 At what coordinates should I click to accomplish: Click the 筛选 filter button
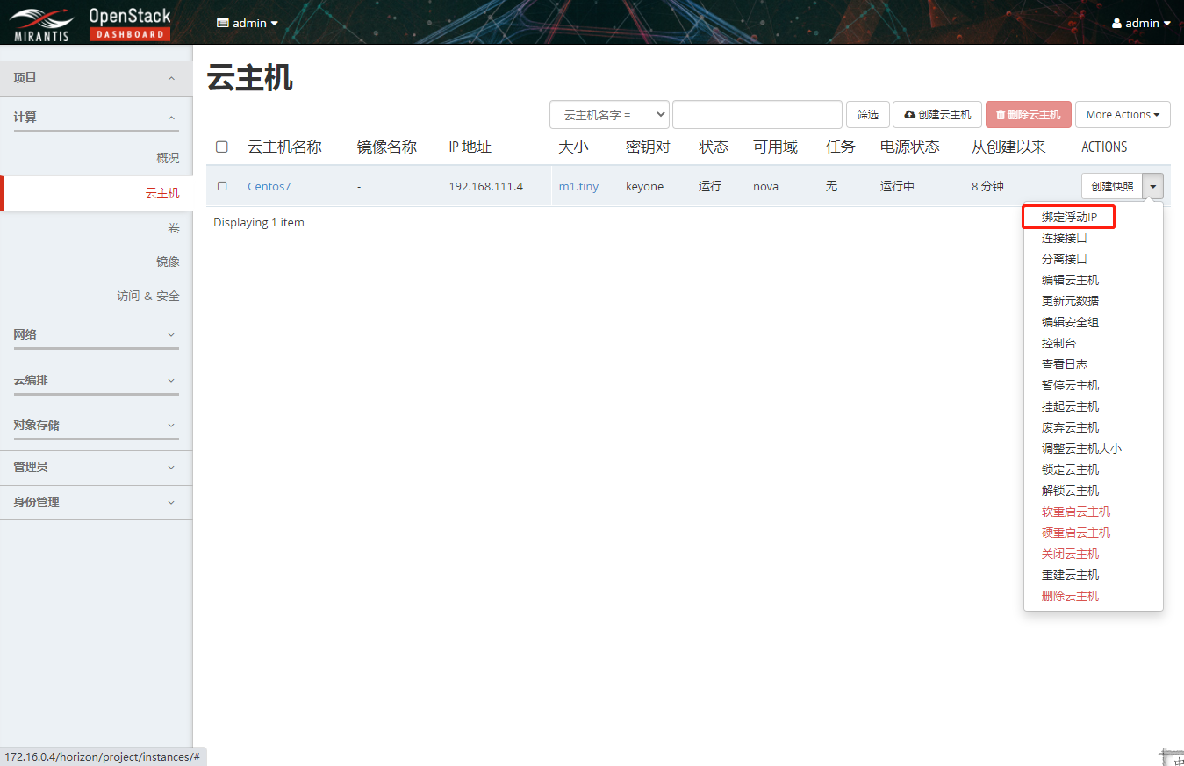(867, 114)
